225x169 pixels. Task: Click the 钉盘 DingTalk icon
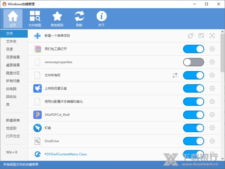(37, 128)
